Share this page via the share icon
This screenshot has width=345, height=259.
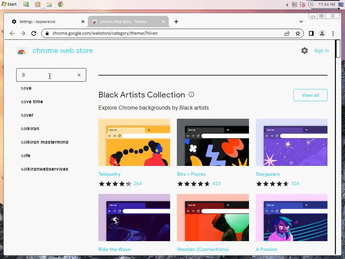coord(287,33)
